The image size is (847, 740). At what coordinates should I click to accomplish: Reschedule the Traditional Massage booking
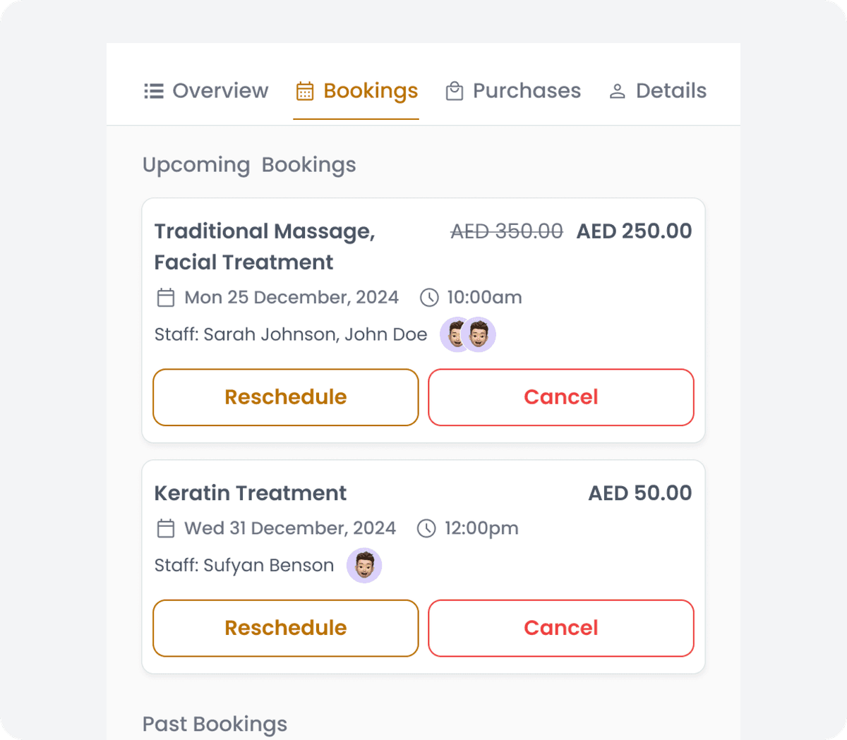point(286,397)
